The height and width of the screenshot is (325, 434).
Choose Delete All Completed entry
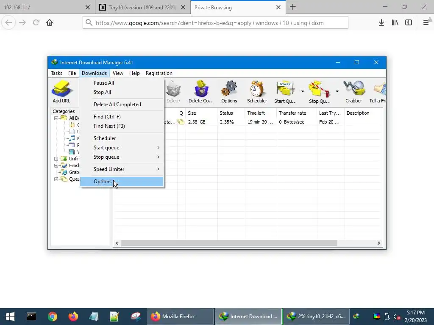(122, 105)
